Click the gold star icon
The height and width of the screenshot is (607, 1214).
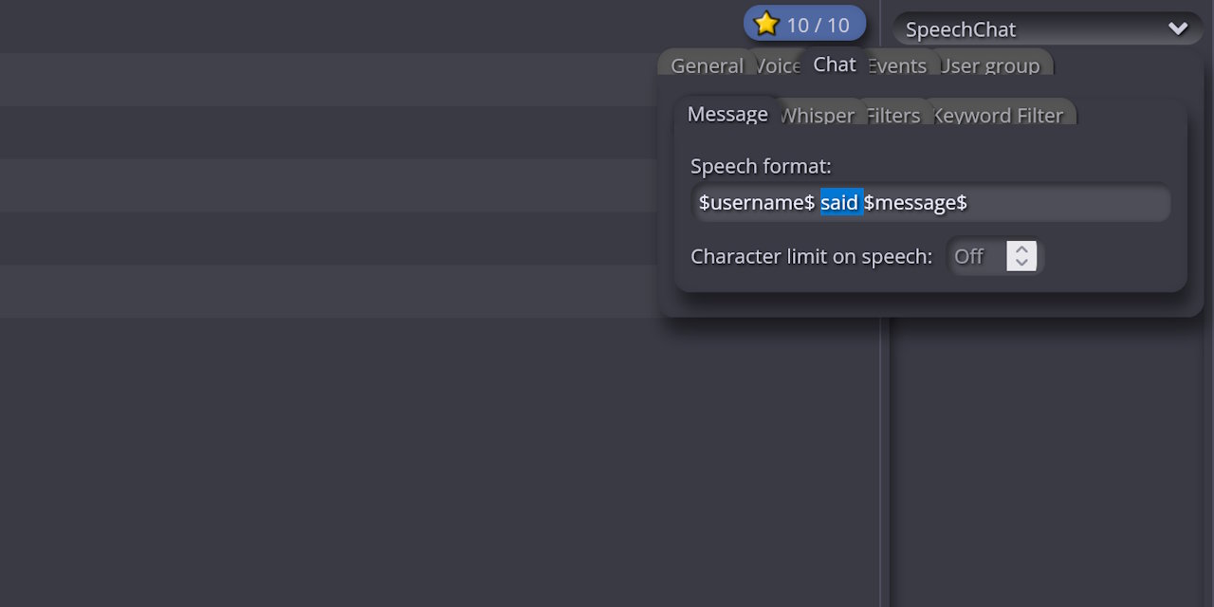pos(766,25)
